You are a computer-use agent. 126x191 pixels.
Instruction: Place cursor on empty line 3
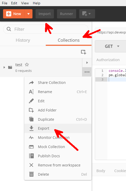click(x=117, y=80)
